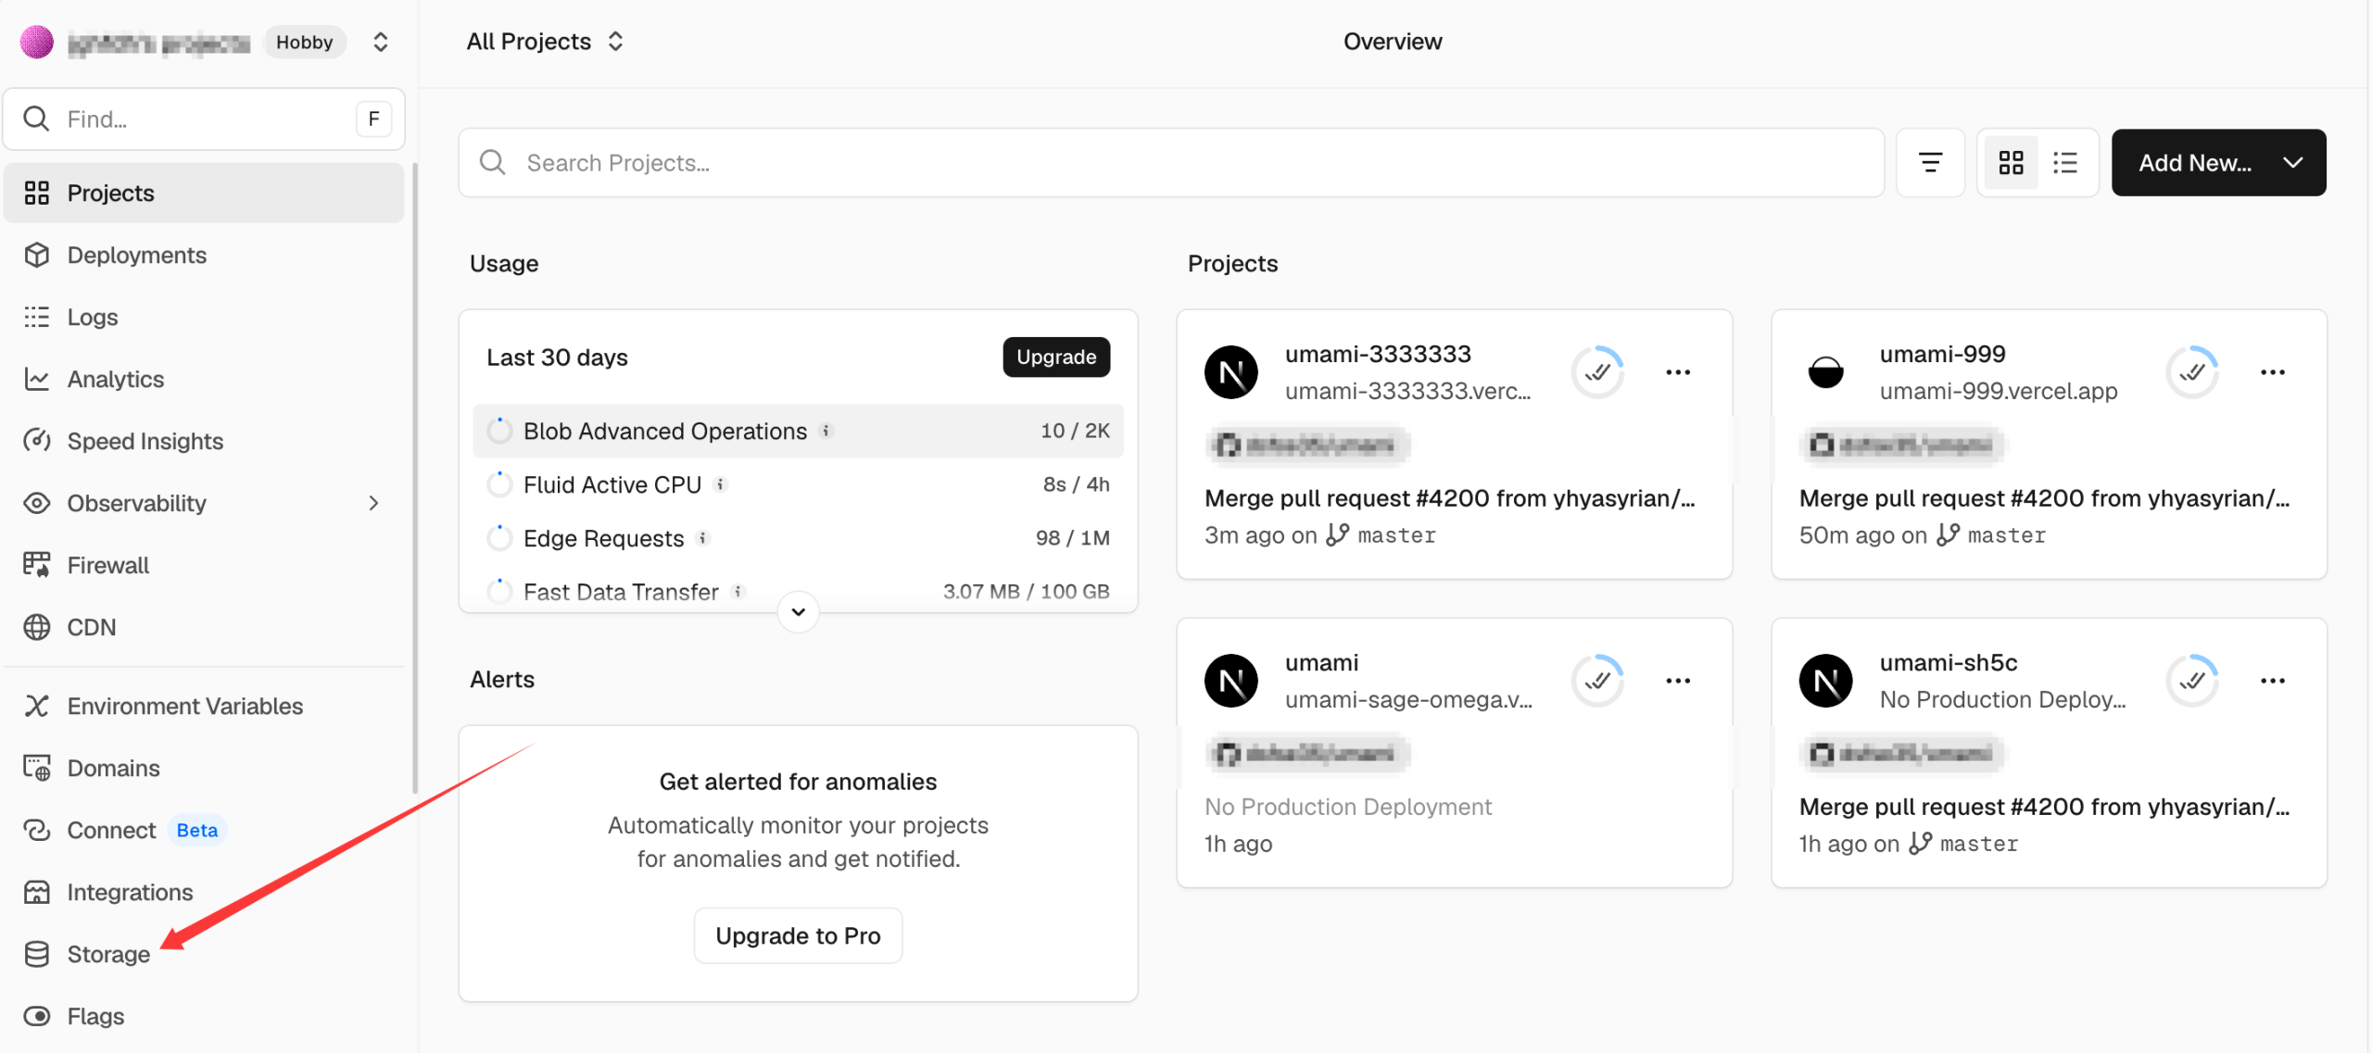
Task: Select the Blob Advanced Operations row
Action: pyautogui.click(x=798, y=431)
